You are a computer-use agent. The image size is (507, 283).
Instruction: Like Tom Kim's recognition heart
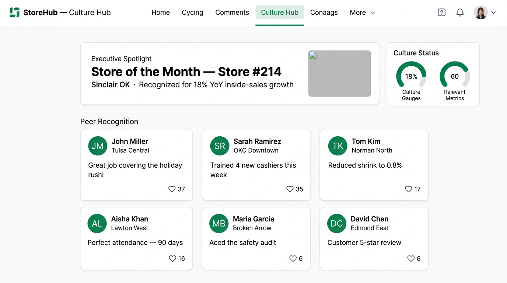click(x=408, y=189)
